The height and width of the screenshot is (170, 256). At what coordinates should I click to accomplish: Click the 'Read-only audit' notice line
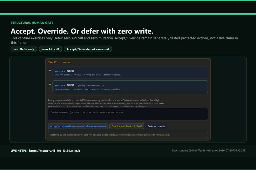(x=97, y=106)
